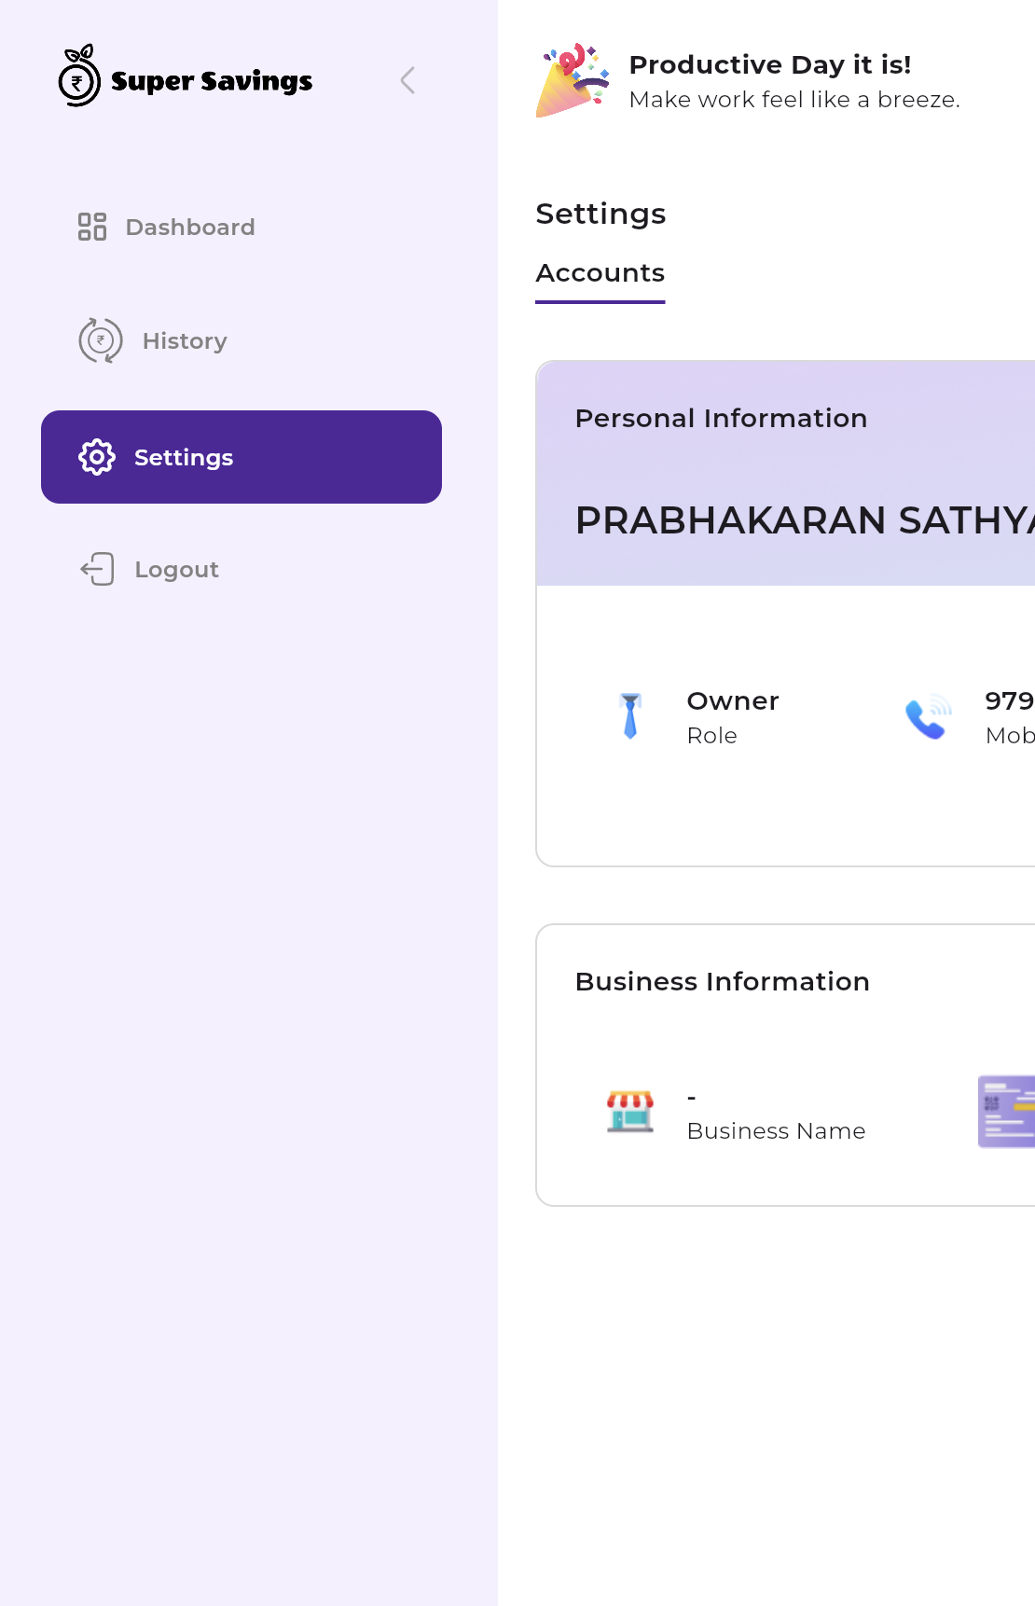Click the History rupee icon
The width and height of the screenshot is (1035, 1606).
[101, 340]
